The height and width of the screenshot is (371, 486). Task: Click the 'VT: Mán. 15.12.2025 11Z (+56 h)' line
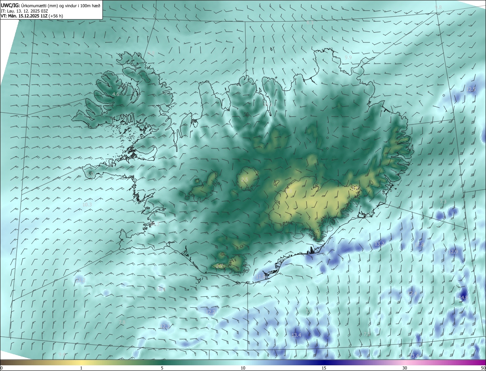pyautogui.click(x=32, y=16)
